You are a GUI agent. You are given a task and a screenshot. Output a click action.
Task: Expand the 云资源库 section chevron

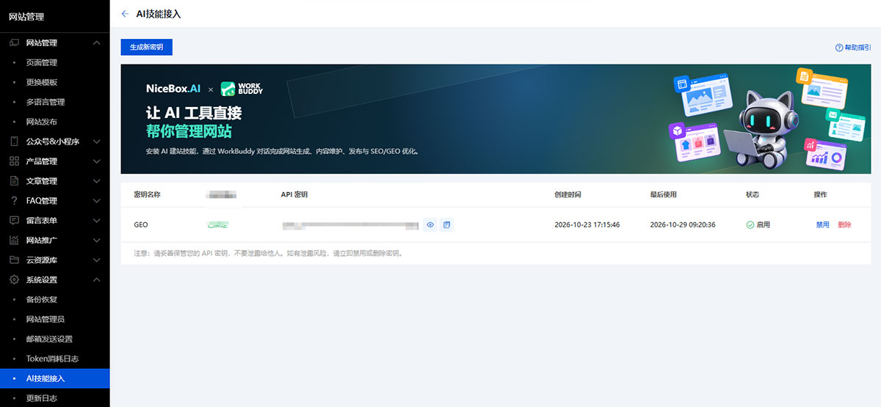(x=97, y=260)
